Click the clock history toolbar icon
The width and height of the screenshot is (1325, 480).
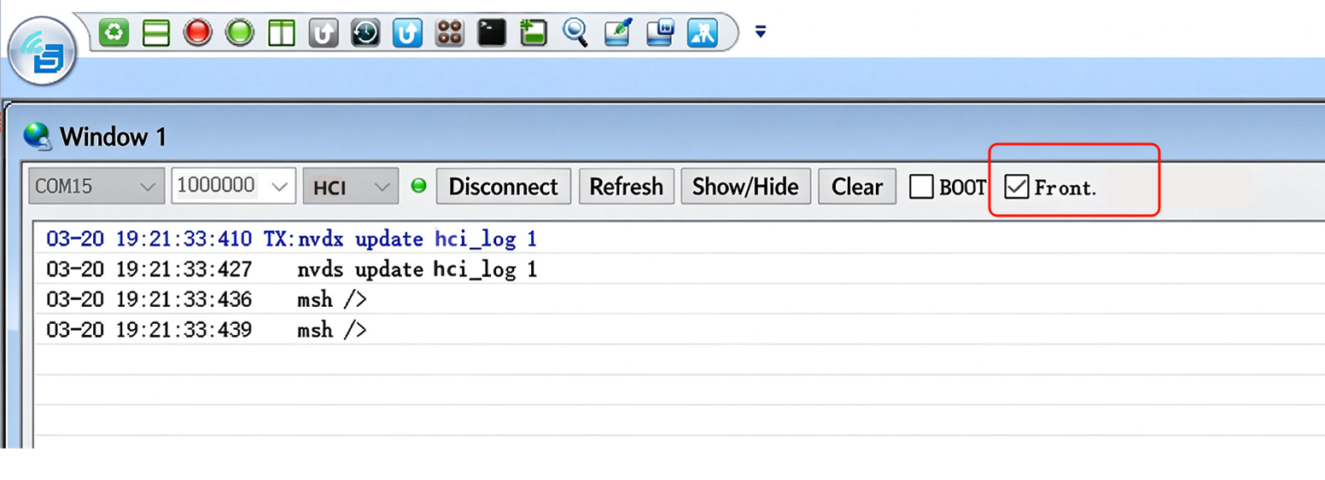(365, 33)
